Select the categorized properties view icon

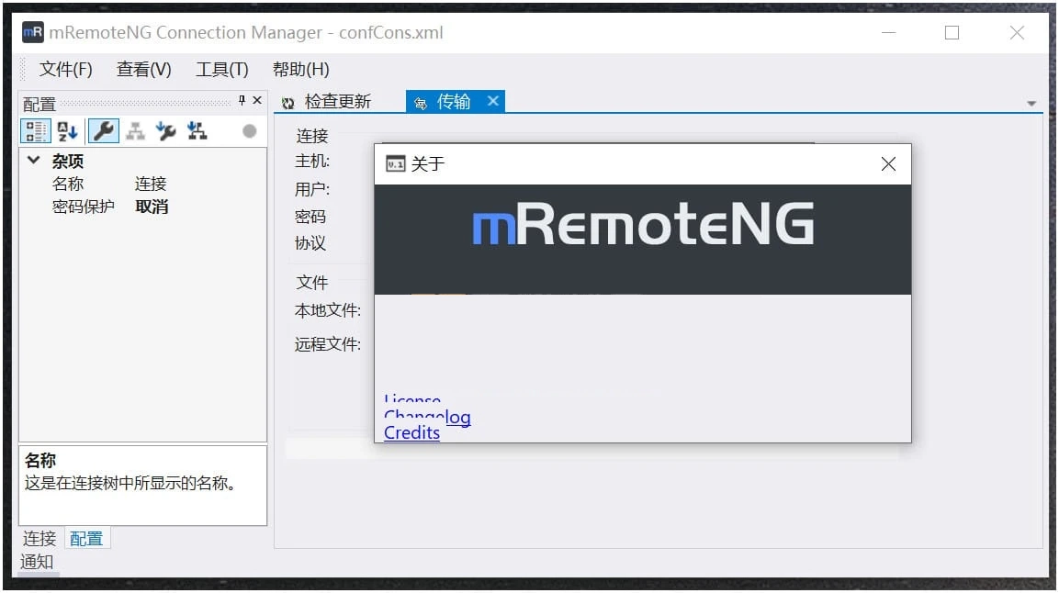(x=36, y=130)
